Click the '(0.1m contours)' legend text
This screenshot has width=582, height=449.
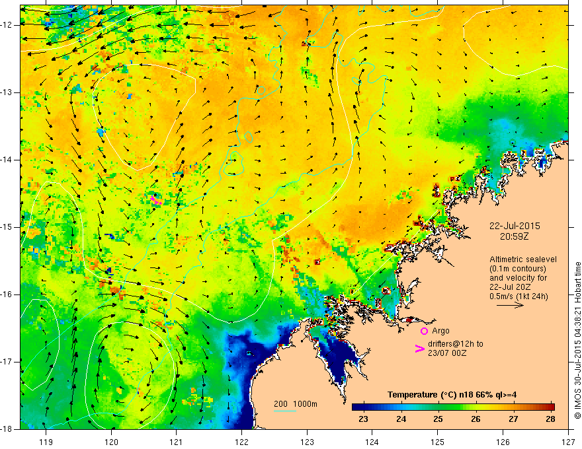click(x=518, y=269)
